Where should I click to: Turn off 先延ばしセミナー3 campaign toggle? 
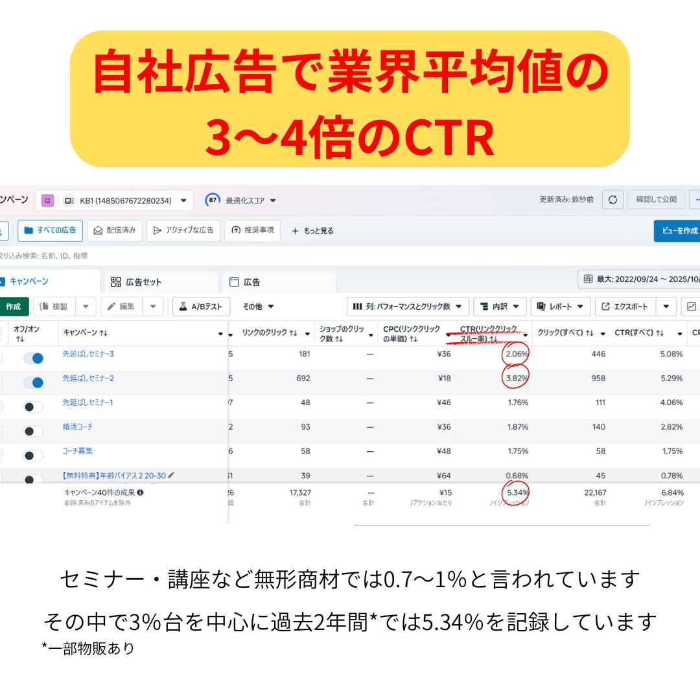34,358
